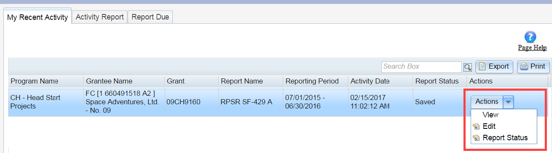This screenshot has height=153, width=552.
Task: Open the Page Help link
Action: coord(532,48)
